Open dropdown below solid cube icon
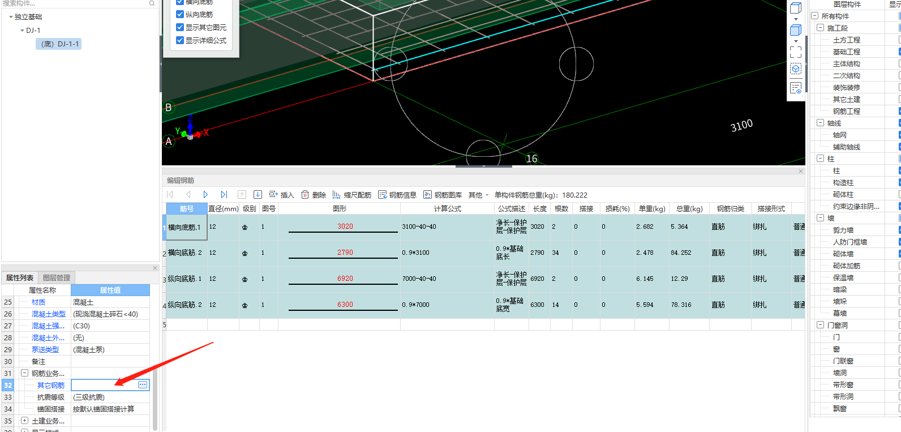This screenshot has height=432, width=901. pyautogui.click(x=796, y=41)
